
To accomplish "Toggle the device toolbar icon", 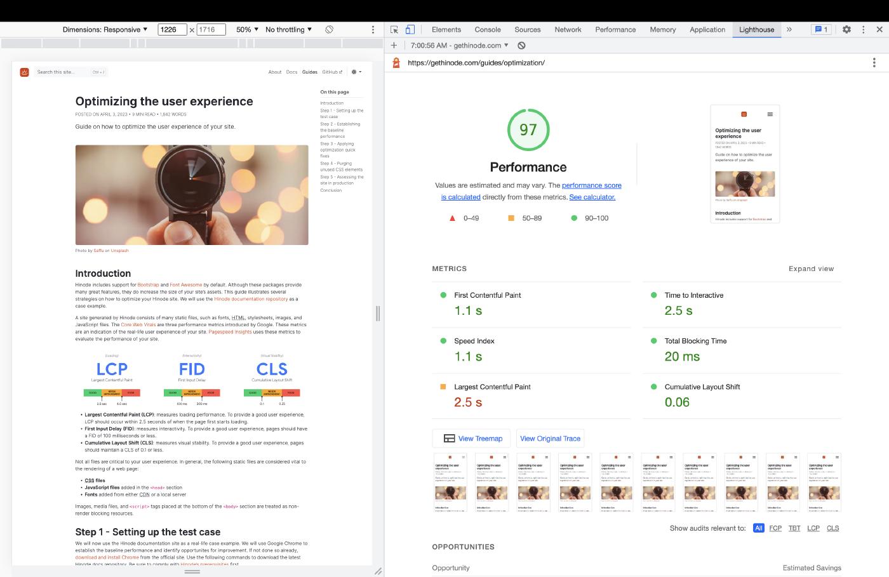I will tap(410, 30).
